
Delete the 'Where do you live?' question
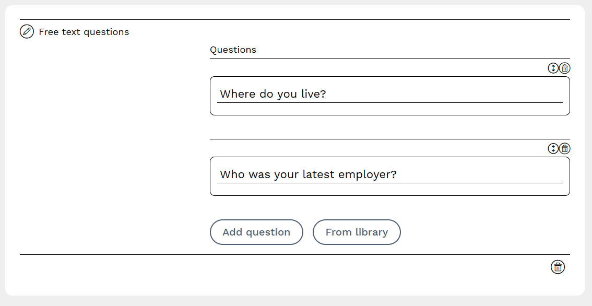(565, 68)
